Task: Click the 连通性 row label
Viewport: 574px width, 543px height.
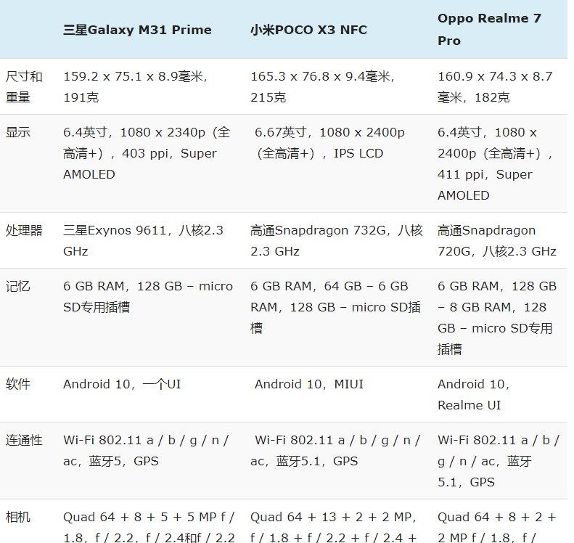Action: (24, 440)
